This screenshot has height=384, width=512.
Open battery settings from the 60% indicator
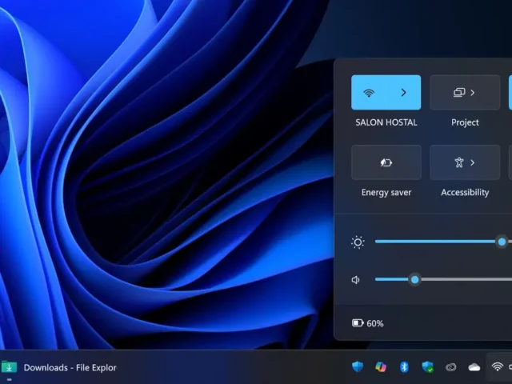click(368, 323)
